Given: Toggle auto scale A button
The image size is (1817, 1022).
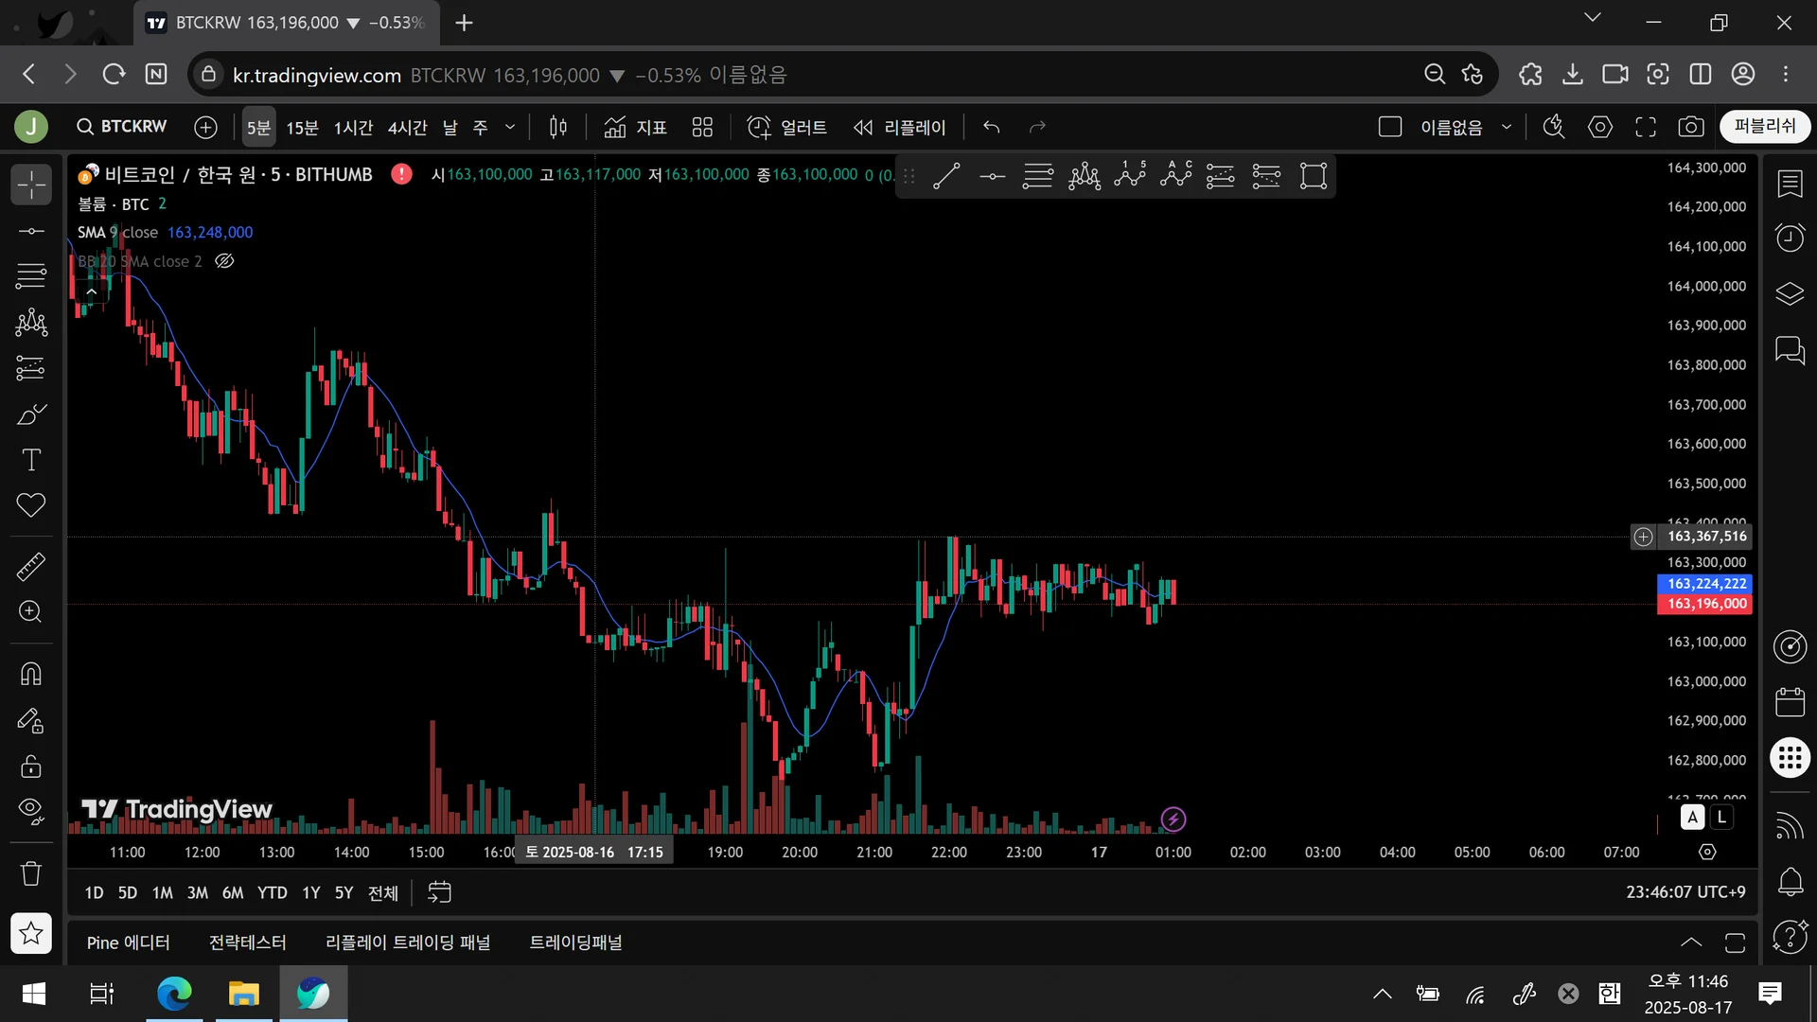Looking at the screenshot, I should 1692,818.
